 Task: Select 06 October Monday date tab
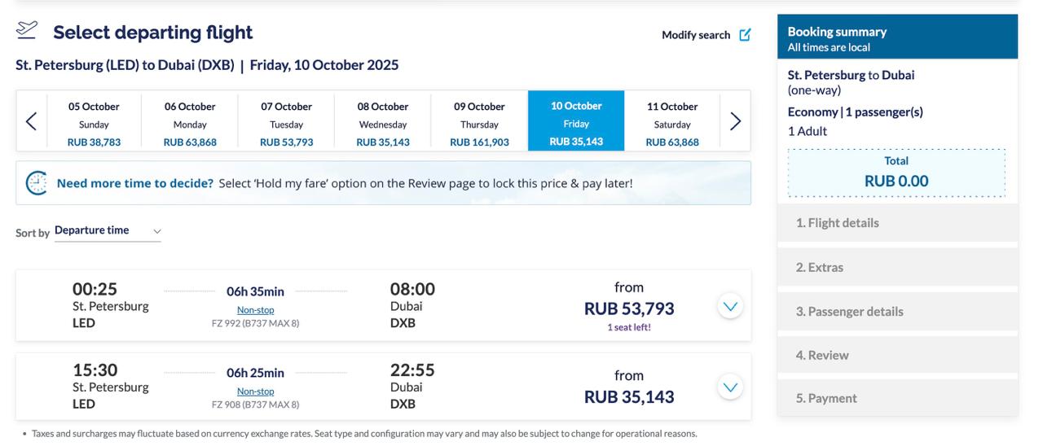190,121
